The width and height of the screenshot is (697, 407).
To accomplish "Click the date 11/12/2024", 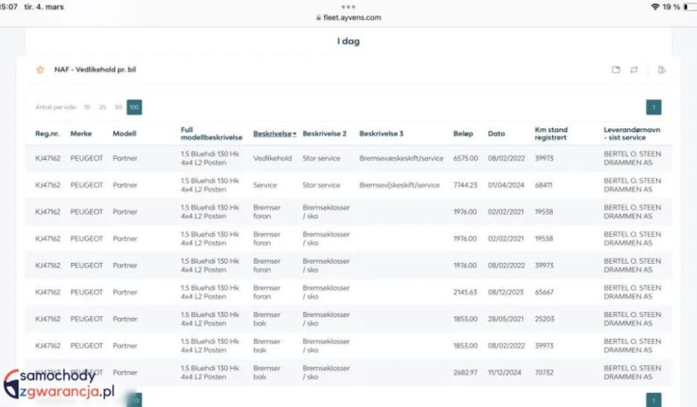I will point(505,372).
